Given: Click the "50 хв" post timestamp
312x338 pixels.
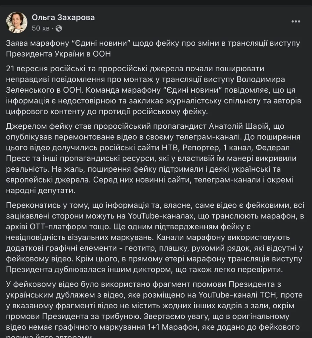Looking at the screenshot, I should click(x=41, y=28).
